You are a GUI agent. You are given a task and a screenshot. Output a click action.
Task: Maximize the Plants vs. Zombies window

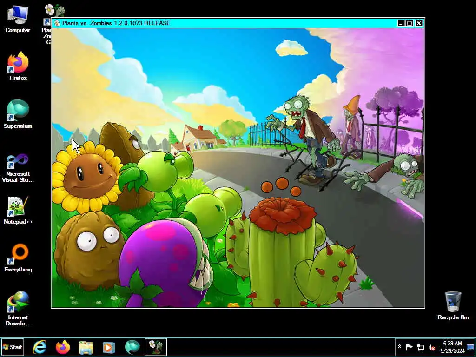[x=410, y=23]
